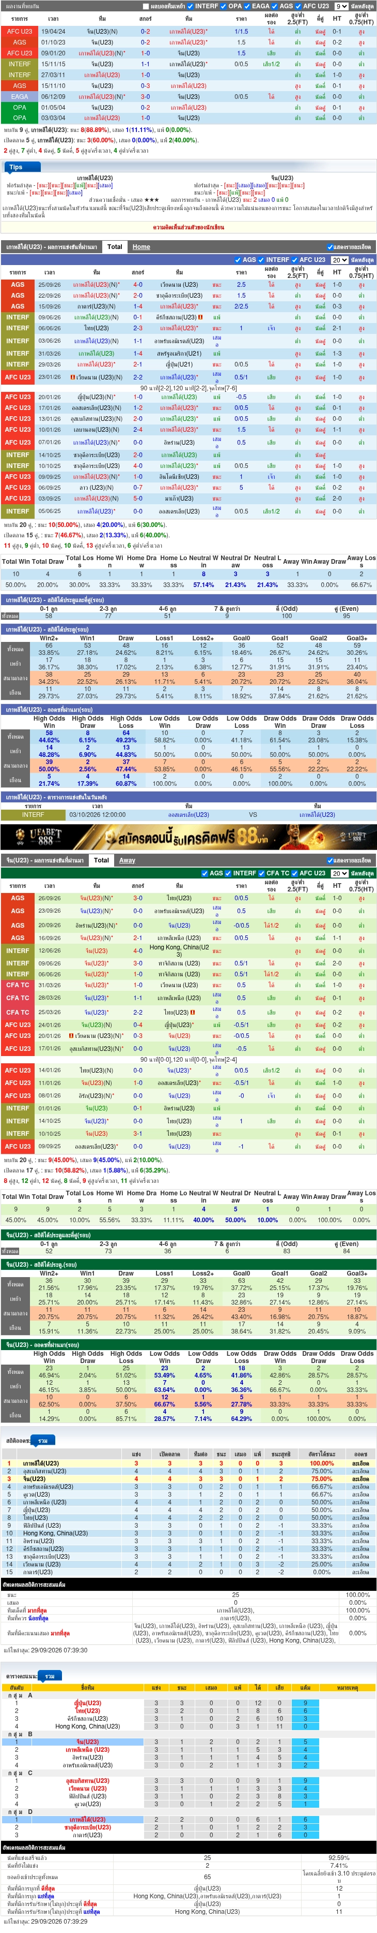Click เวียดนาม (U23) opponent in 25/09/26 row

(x=179, y=285)
